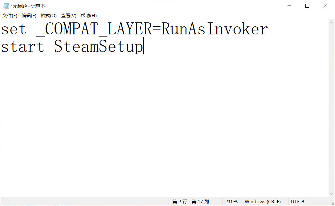Place cursor in the word RunAsInvoker
The height and width of the screenshot is (206, 335).
214,29
